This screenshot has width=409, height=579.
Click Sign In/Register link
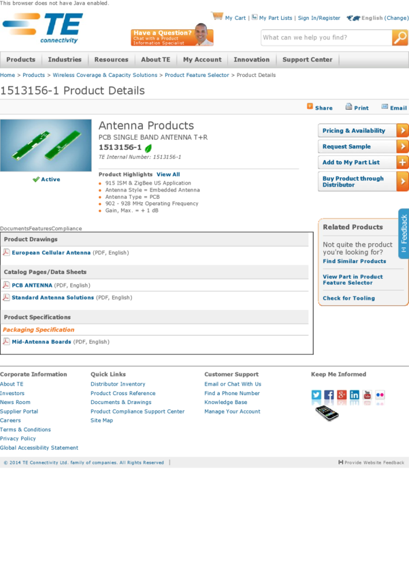point(319,18)
